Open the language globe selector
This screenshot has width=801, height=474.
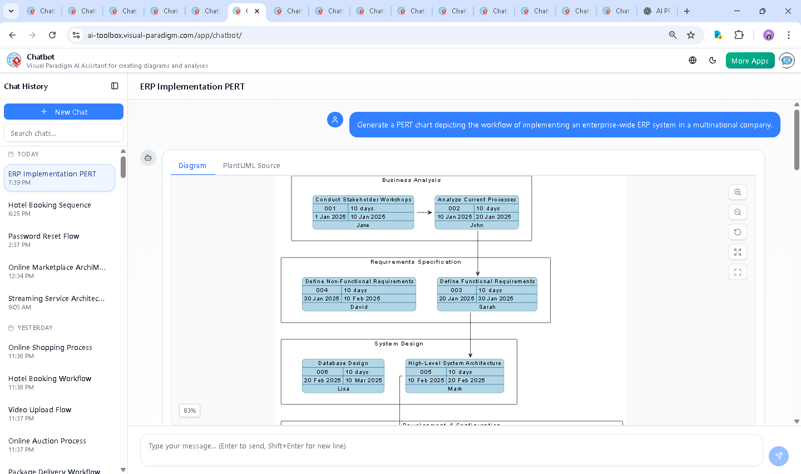(x=693, y=60)
